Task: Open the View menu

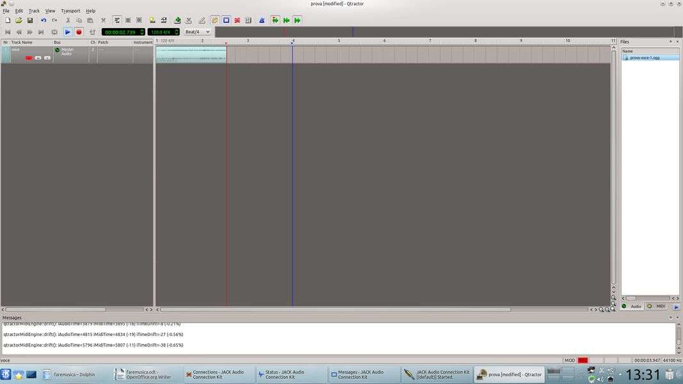Action: [x=50, y=11]
